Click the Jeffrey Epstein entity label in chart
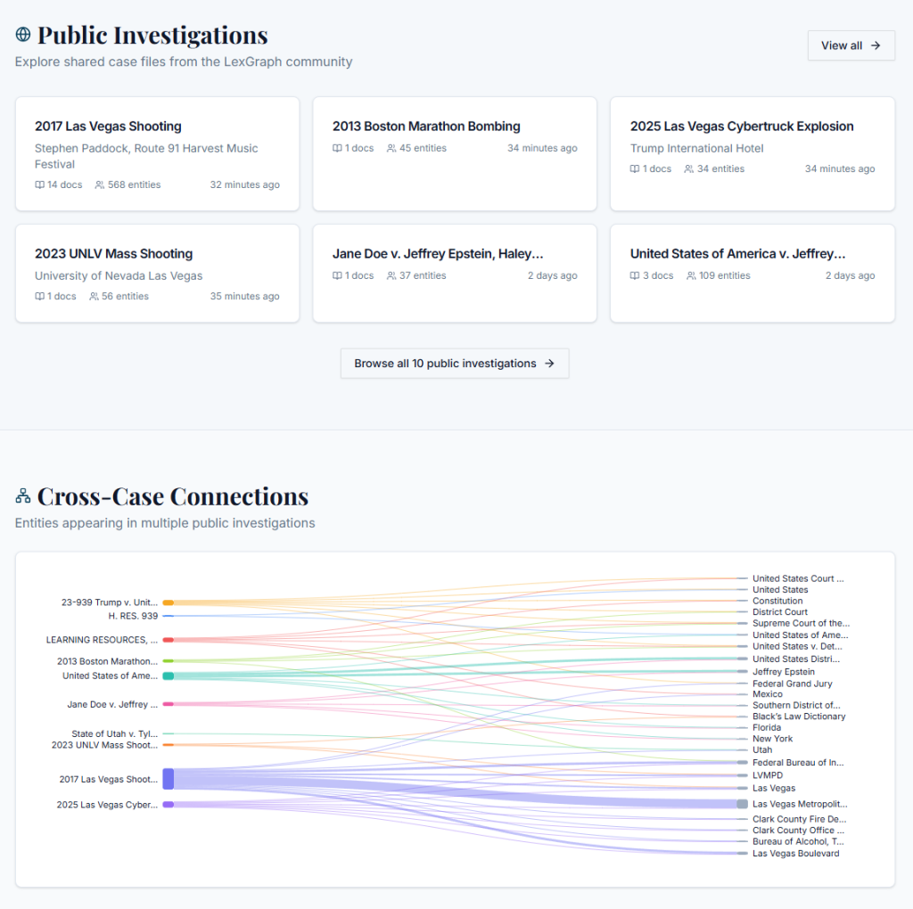 [783, 672]
